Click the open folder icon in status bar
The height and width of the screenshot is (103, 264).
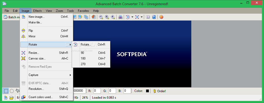point(11,97)
